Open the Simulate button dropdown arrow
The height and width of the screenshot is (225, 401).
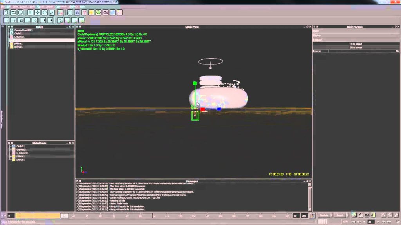coord(331,215)
